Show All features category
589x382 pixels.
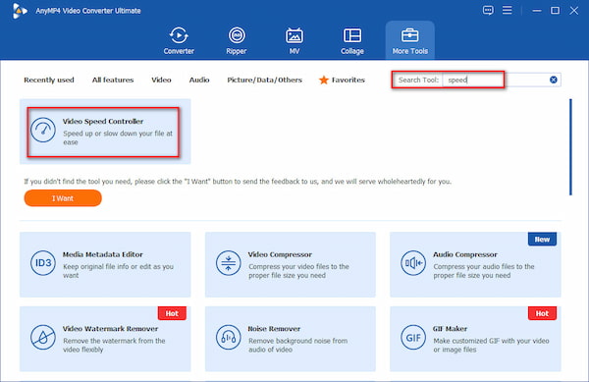coord(113,80)
